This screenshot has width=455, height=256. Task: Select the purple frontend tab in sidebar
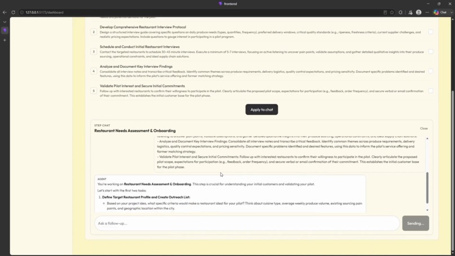coord(5,30)
